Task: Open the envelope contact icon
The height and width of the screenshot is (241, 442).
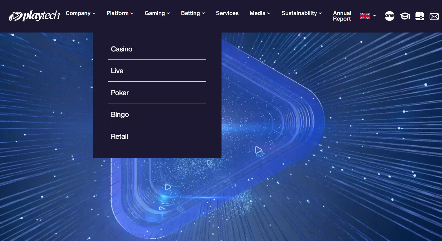Action: (x=434, y=16)
